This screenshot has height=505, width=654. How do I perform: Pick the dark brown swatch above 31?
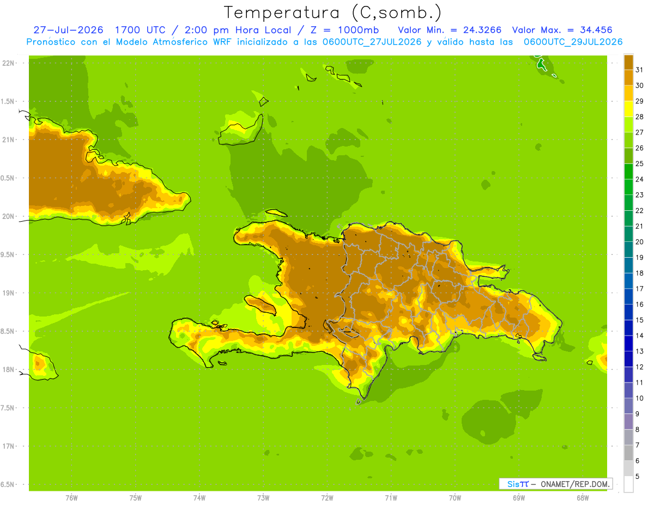pyautogui.click(x=628, y=62)
